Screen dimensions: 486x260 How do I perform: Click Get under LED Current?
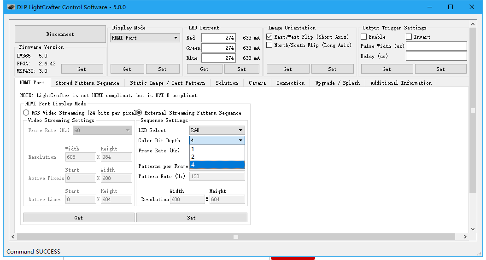pyautogui.click(x=205, y=69)
